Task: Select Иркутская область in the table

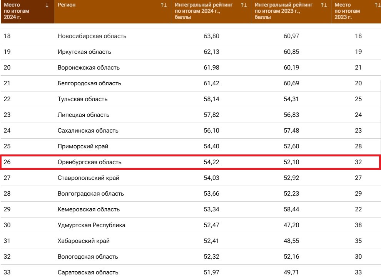Action: coord(84,52)
